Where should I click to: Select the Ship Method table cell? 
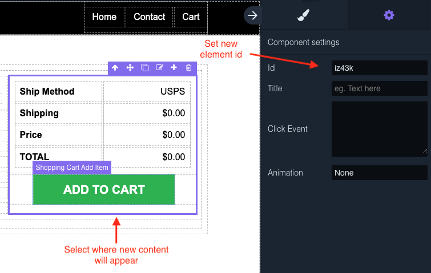(x=59, y=92)
